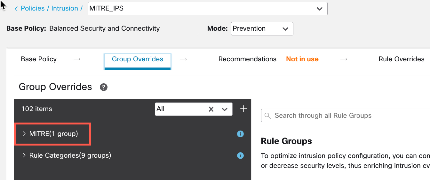
Task: Click the back chevron before Policies
Action: 16,9
